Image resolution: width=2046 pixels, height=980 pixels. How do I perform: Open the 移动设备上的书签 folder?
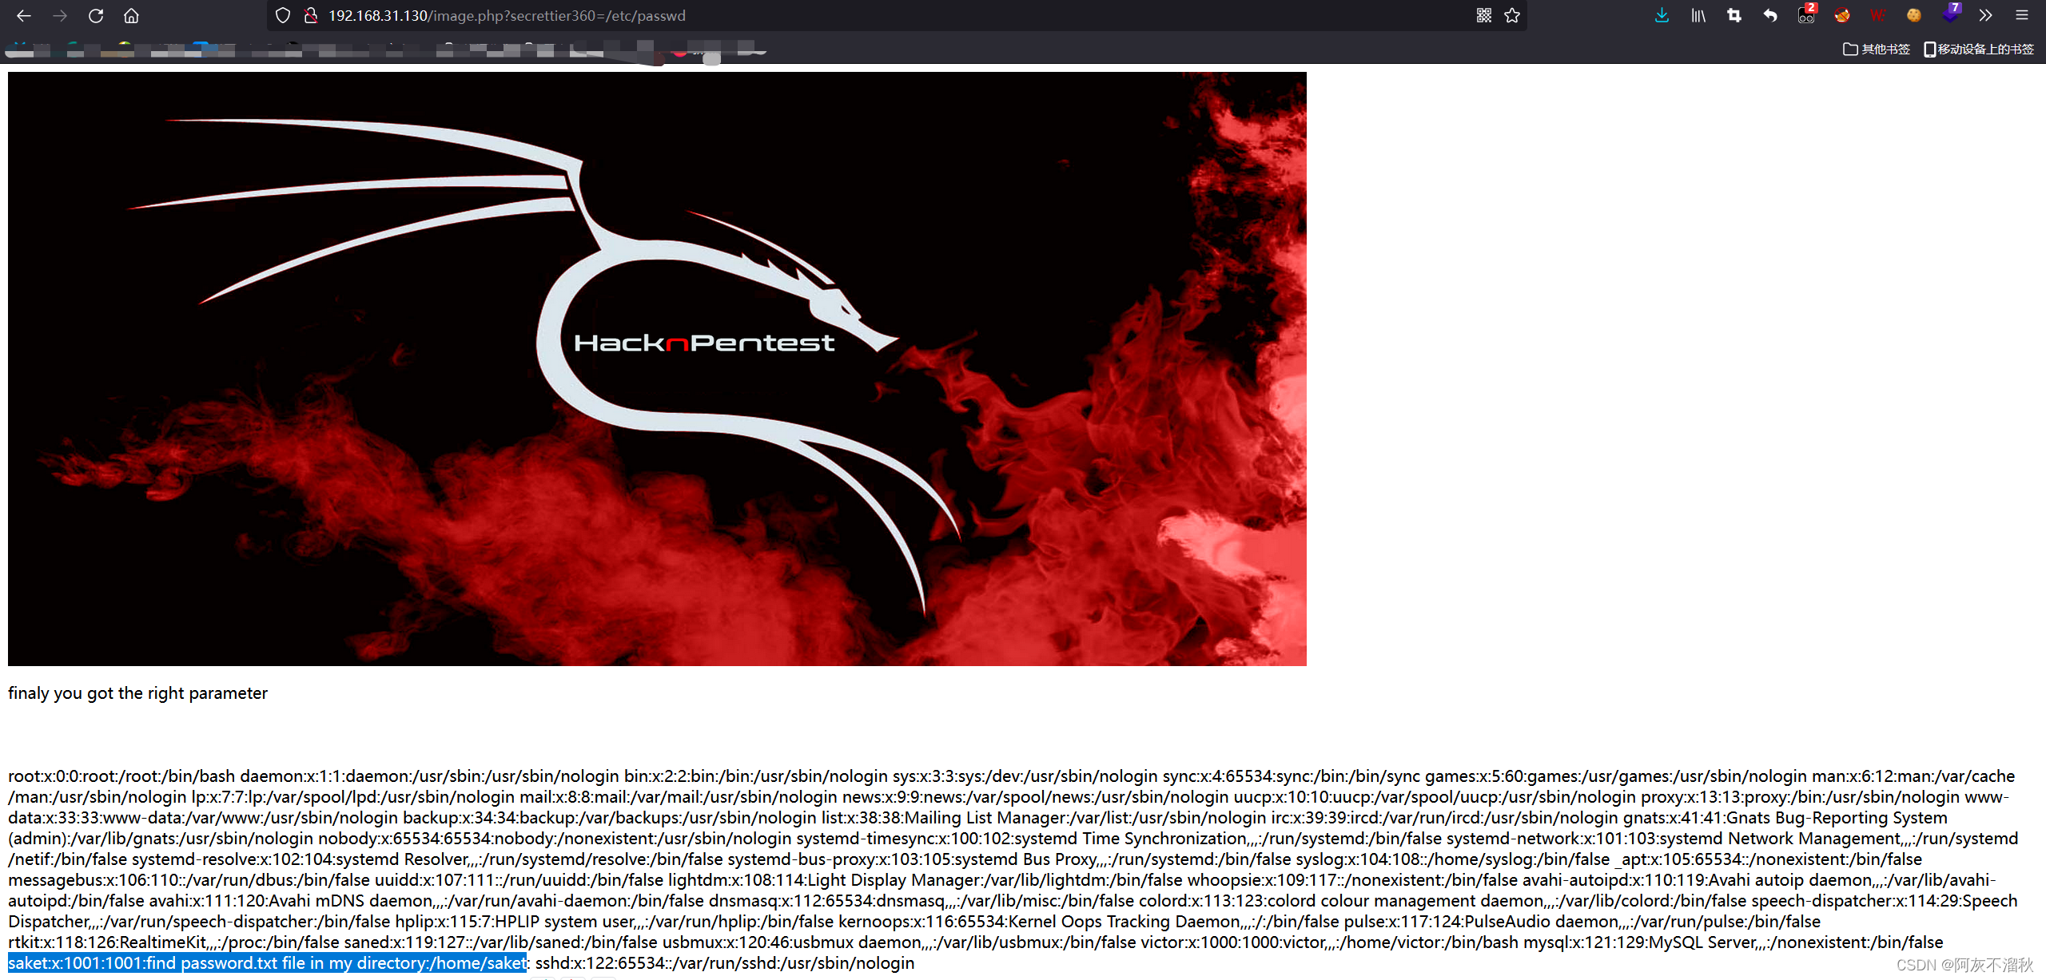click(x=1979, y=50)
